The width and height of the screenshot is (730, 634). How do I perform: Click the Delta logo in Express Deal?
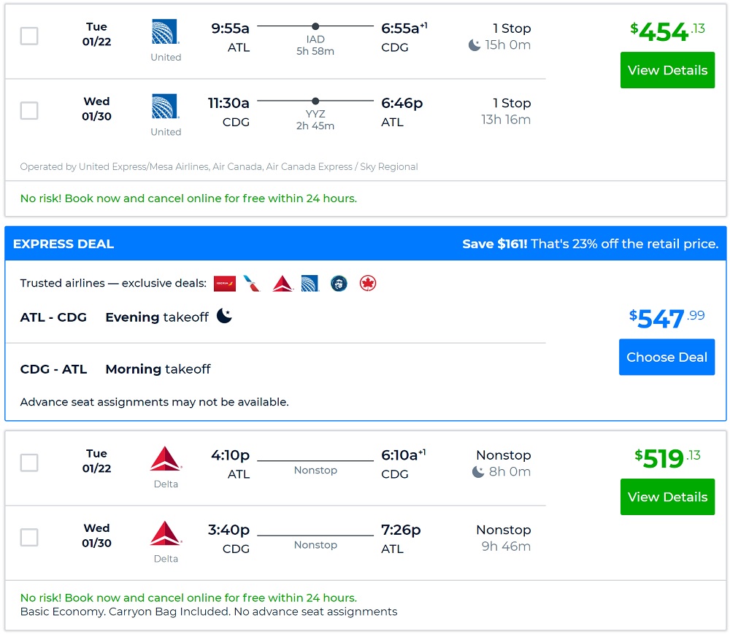tap(283, 284)
